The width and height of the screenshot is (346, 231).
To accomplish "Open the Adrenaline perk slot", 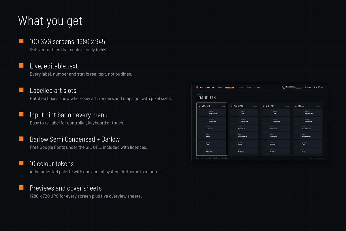I will pos(212,151).
